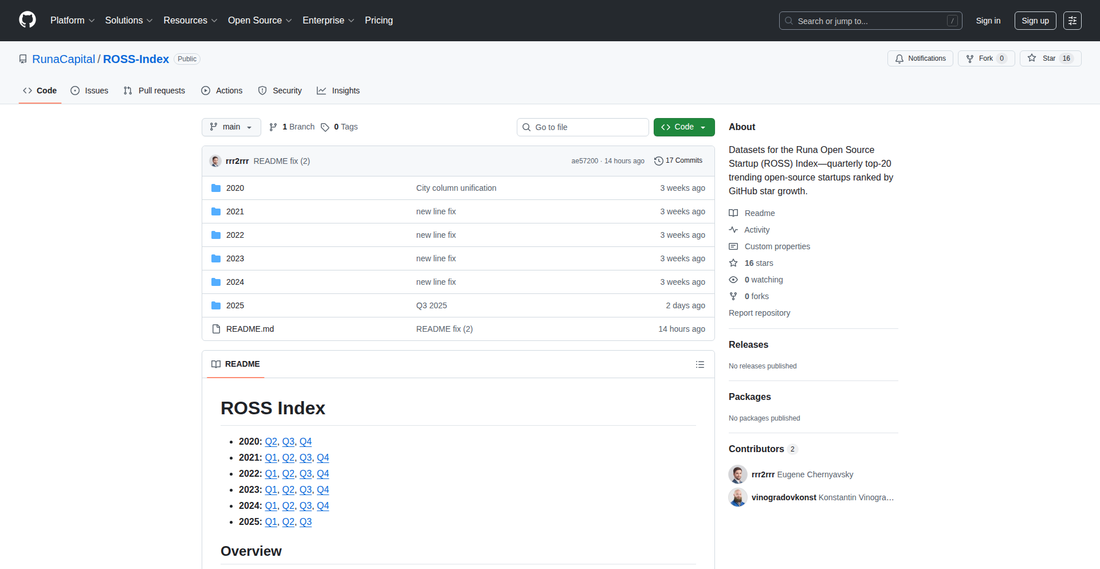Open the Contributors heading link
Image resolution: width=1100 pixels, height=569 pixels.
pyautogui.click(x=763, y=449)
